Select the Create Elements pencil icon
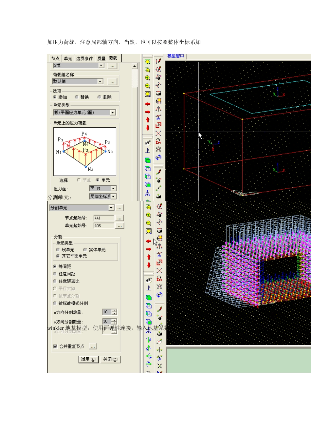This screenshot has height=441, width=311. [158, 61]
